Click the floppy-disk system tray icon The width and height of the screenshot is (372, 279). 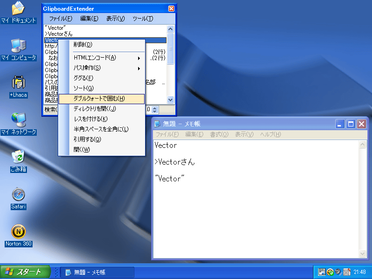[x=321, y=272]
